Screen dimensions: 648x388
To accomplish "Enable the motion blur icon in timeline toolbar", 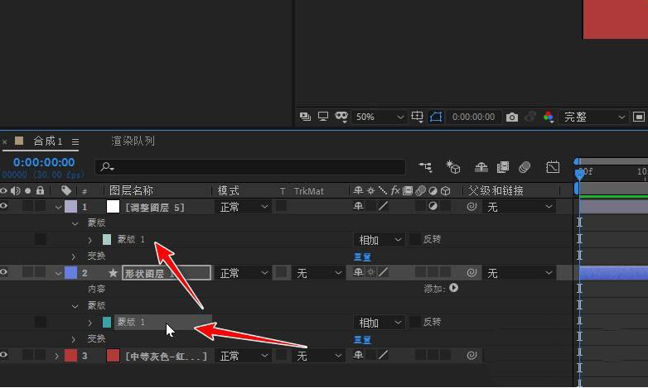I will (525, 167).
